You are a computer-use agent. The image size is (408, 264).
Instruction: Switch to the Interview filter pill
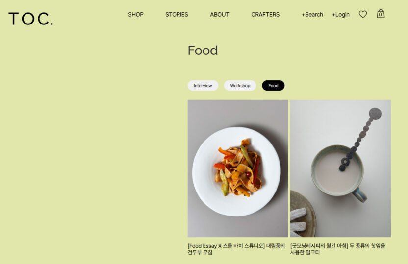203,86
